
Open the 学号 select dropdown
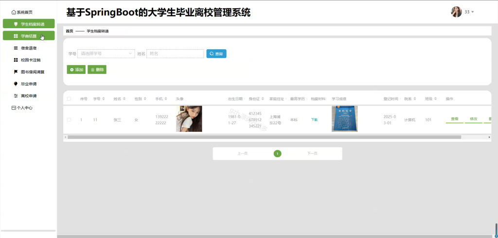(x=106, y=54)
